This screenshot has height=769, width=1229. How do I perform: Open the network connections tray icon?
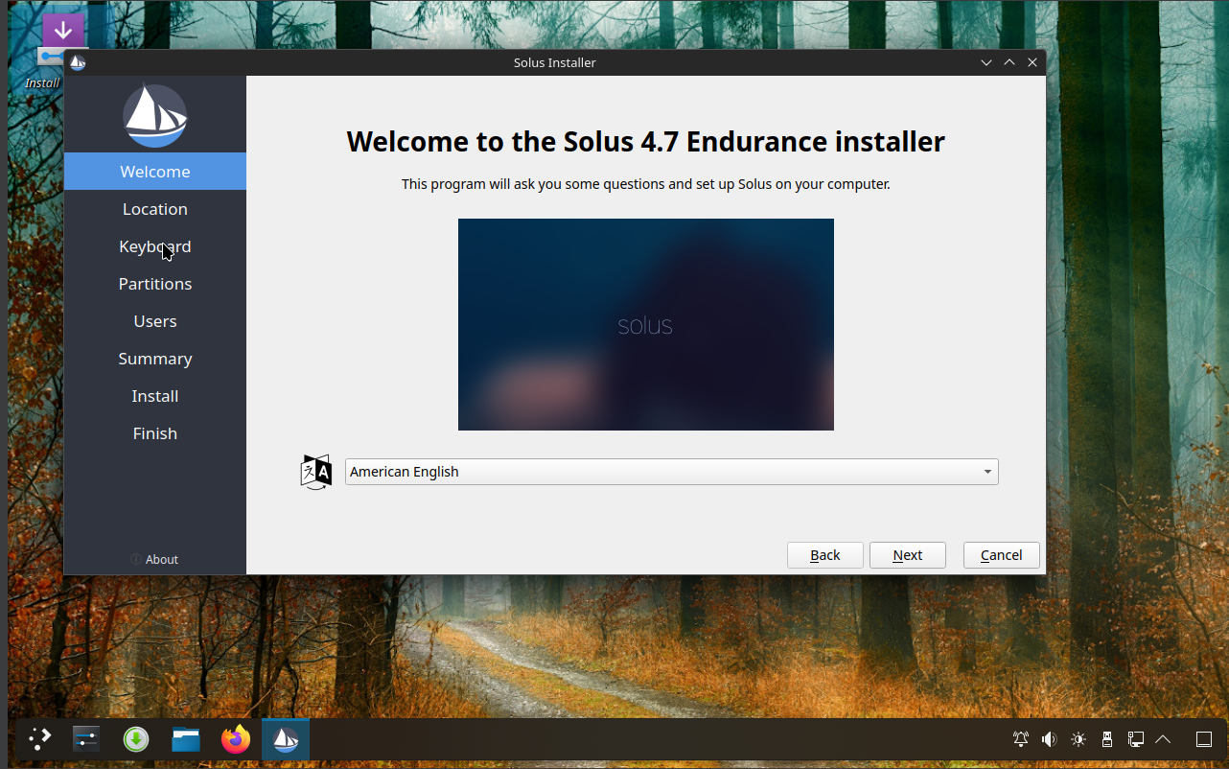1136,739
